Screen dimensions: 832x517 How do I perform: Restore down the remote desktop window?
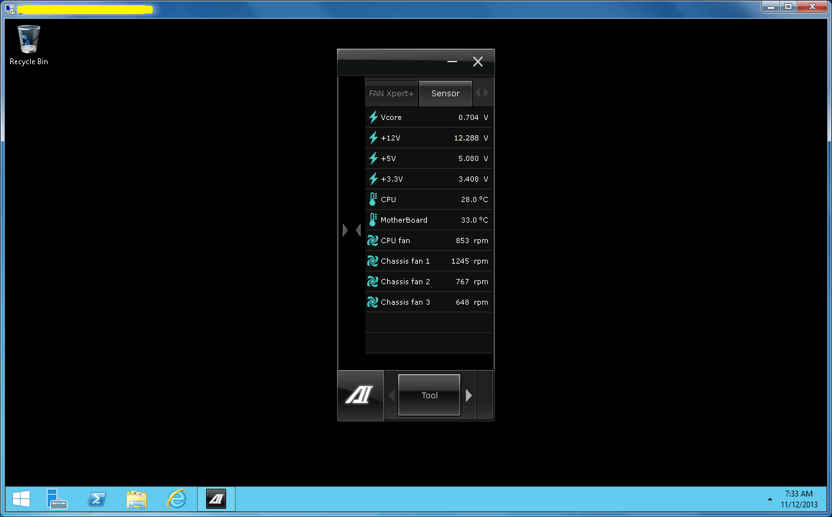[x=788, y=6]
